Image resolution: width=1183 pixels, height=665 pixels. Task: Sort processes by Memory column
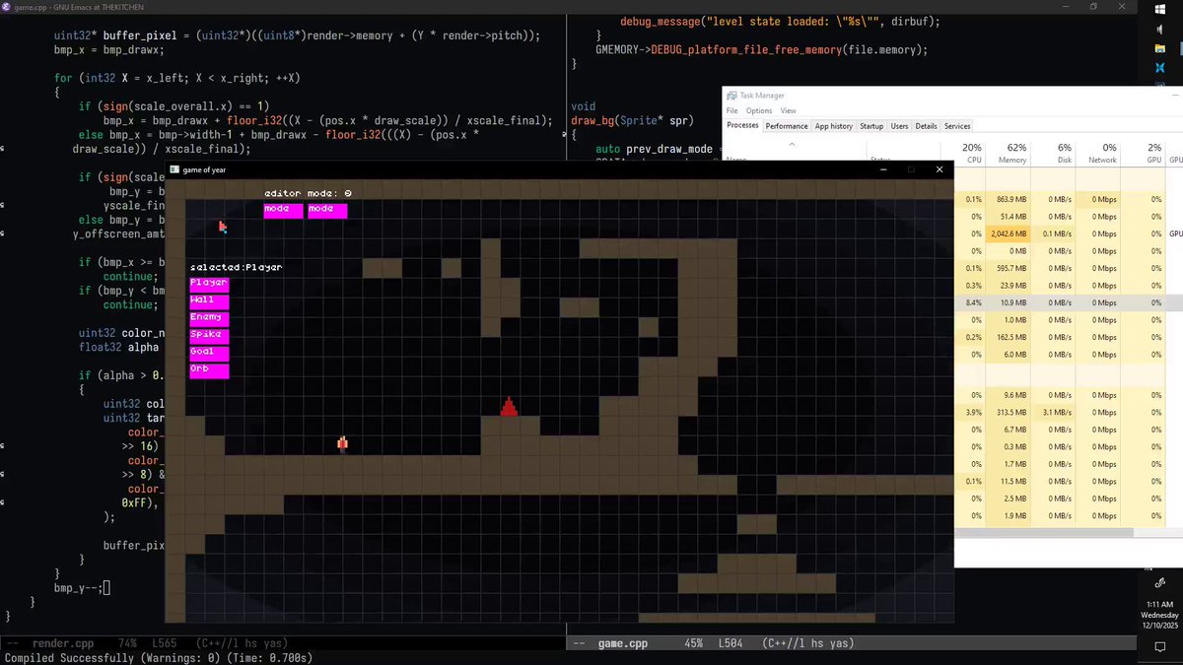pos(1012,154)
